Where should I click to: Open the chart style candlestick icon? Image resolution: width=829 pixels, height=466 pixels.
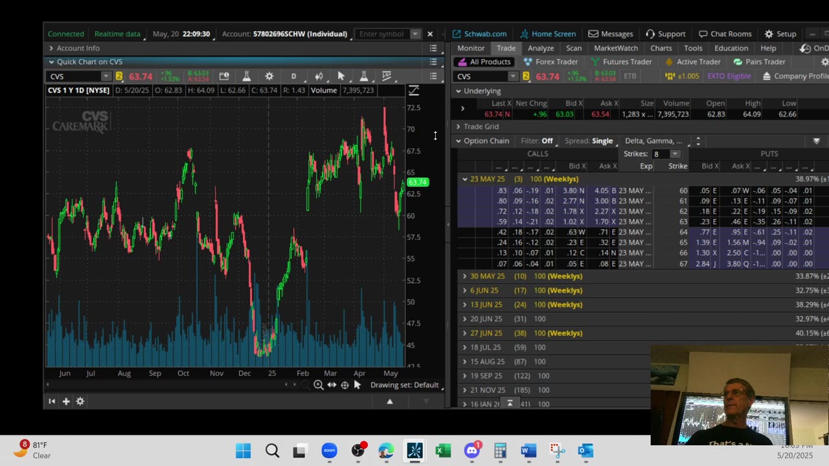[x=319, y=76]
